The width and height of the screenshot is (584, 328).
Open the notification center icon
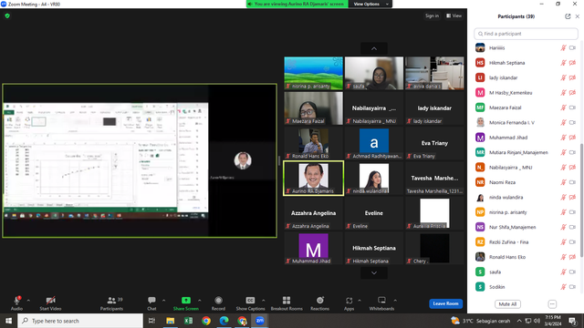coord(573,321)
